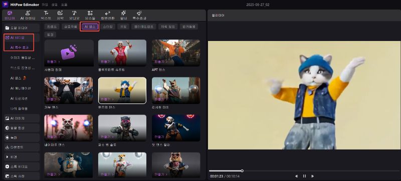
Task: Select the disco-ball cat with sunglasses thumbnail
Action: 176,90
